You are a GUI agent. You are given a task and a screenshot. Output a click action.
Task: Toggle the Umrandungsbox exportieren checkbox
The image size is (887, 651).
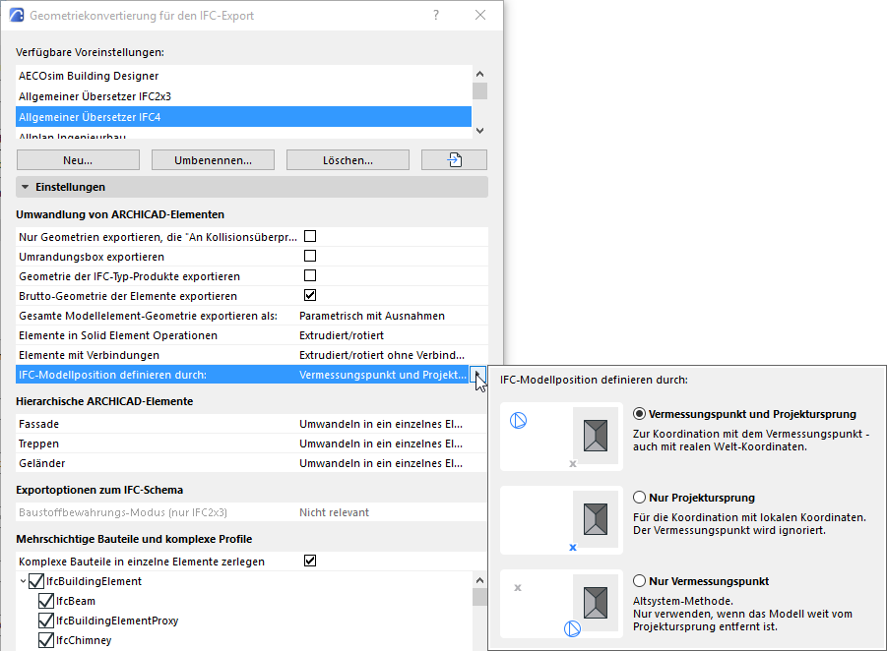click(x=310, y=256)
